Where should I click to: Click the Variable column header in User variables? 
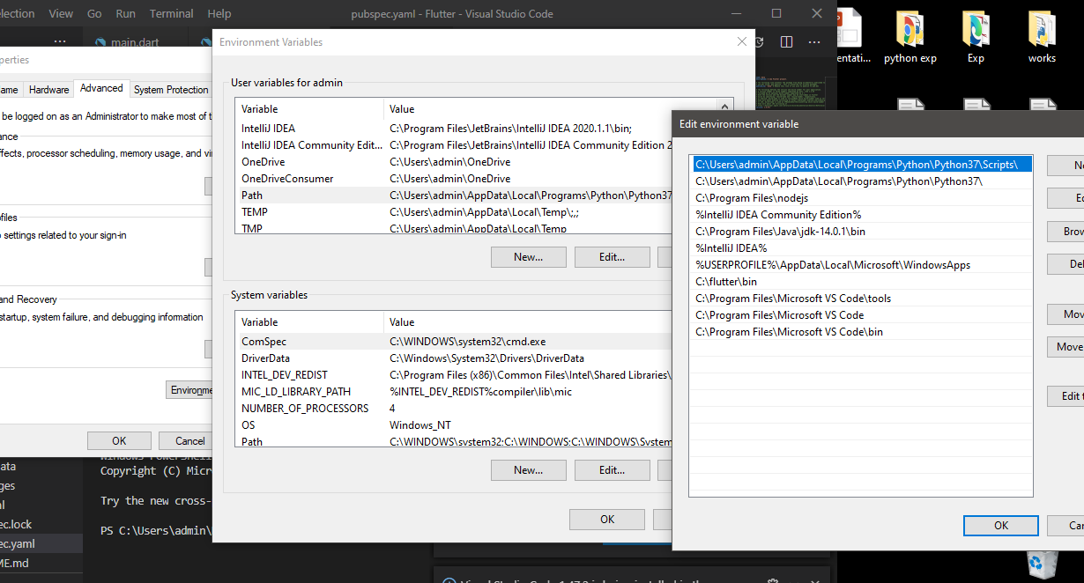coord(309,109)
